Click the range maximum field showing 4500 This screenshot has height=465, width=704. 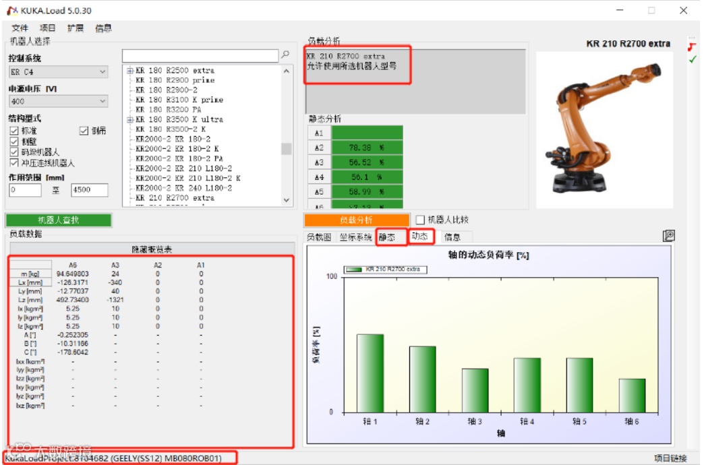click(89, 190)
